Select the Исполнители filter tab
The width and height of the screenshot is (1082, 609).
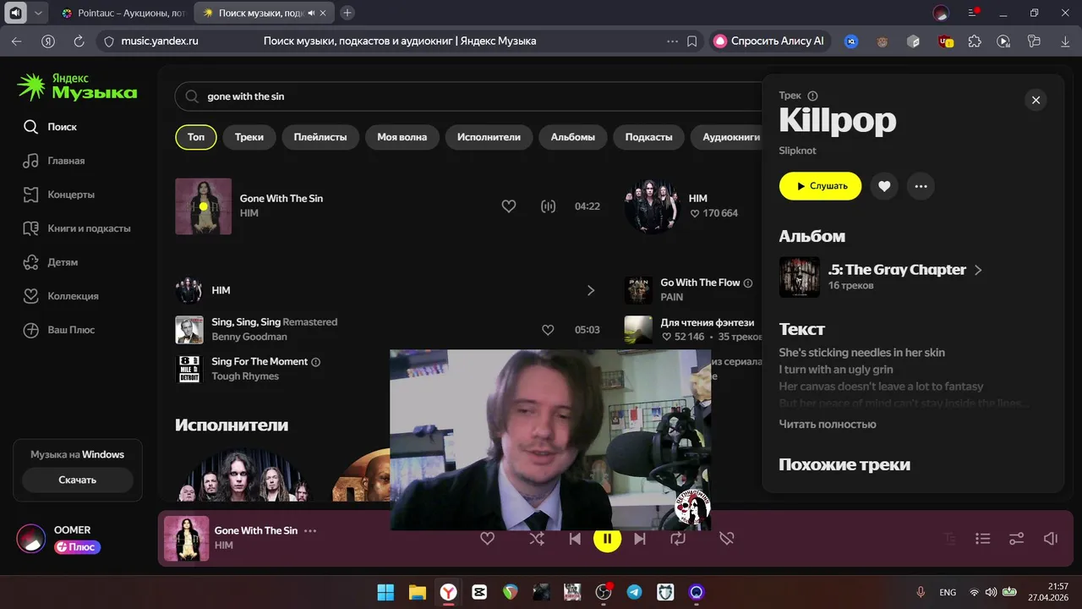tap(489, 137)
